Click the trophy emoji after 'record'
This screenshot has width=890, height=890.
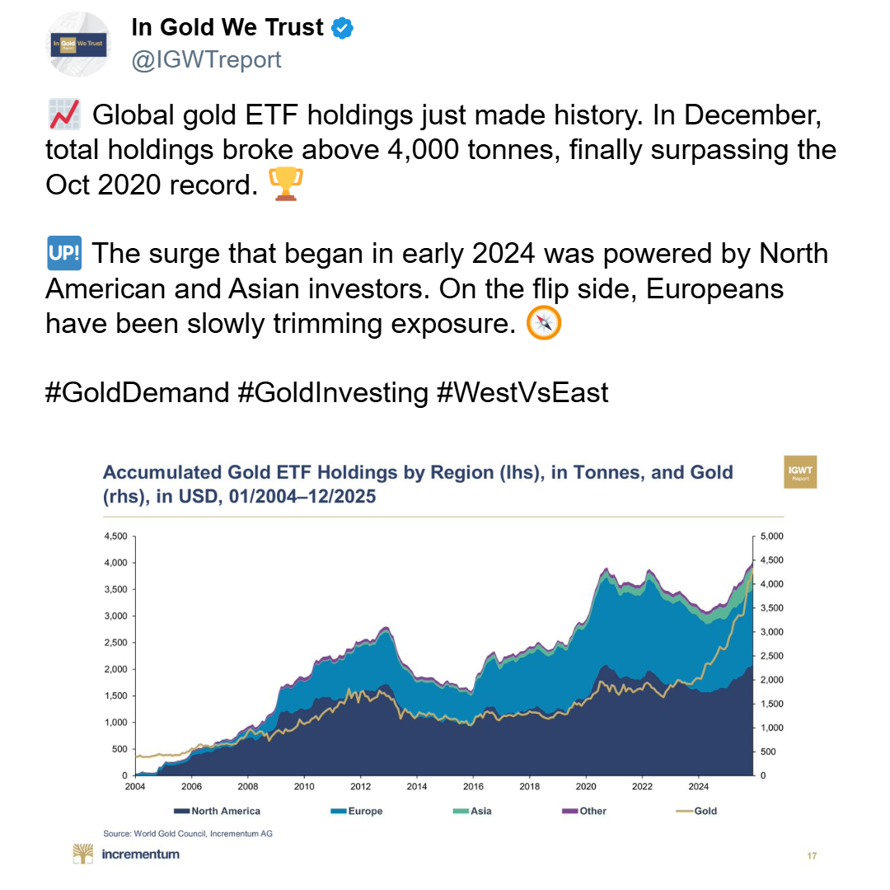pyautogui.click(x=286, y=184)
